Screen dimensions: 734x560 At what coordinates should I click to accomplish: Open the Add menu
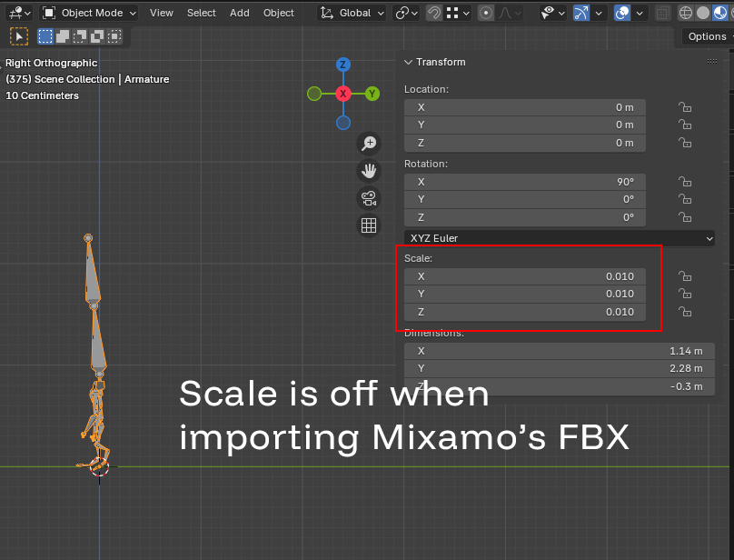click(x=239, y=13)
